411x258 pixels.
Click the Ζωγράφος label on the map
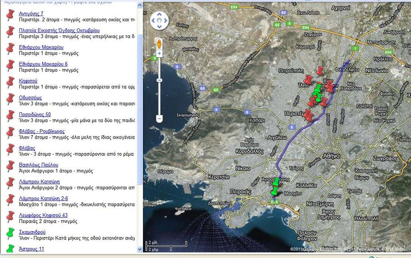[385, 158]
